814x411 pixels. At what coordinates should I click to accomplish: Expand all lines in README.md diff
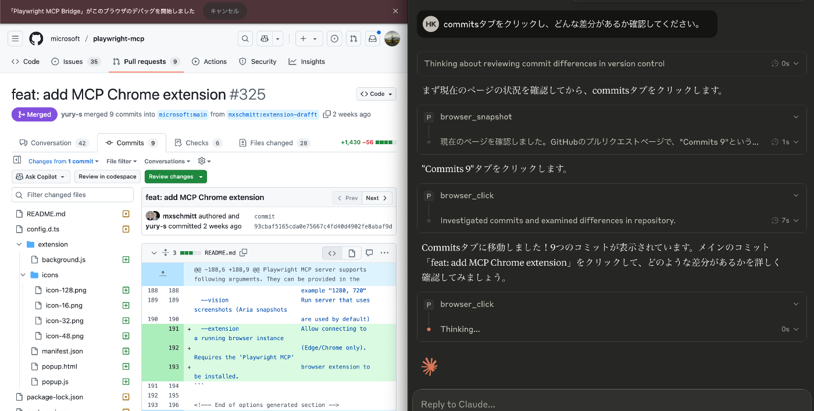pos(166,253)
